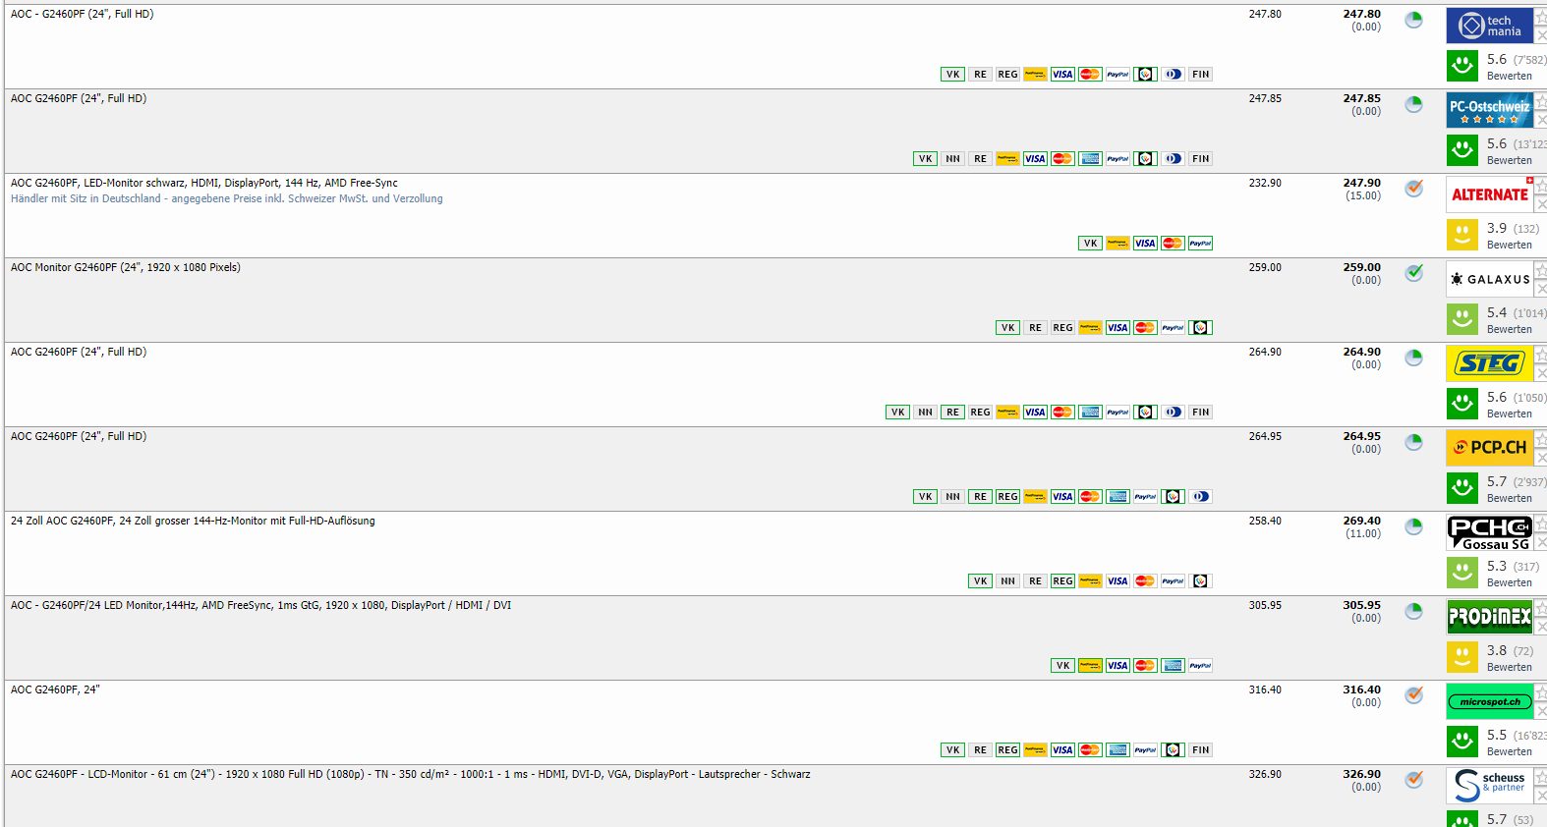The width and height of the screenshot is (1547, 827).
Task: Open the "24 Zoll AOC G2460PF" offer title
Action: pyautogui.click(x=193, y=522)
